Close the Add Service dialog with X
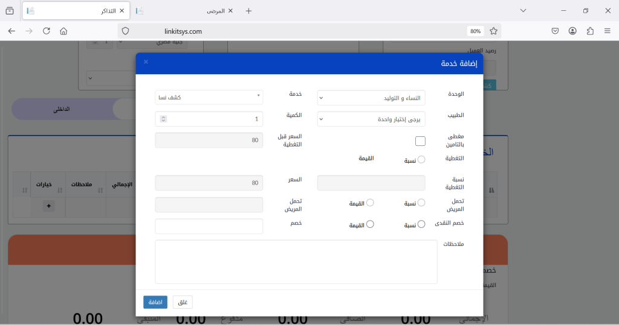 pyautogui.click(x=146, y=62)
